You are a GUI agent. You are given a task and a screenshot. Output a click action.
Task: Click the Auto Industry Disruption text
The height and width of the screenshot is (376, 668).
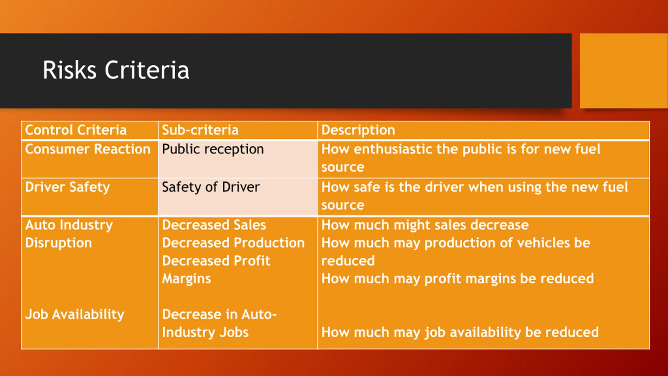click(x=69, y=234)
